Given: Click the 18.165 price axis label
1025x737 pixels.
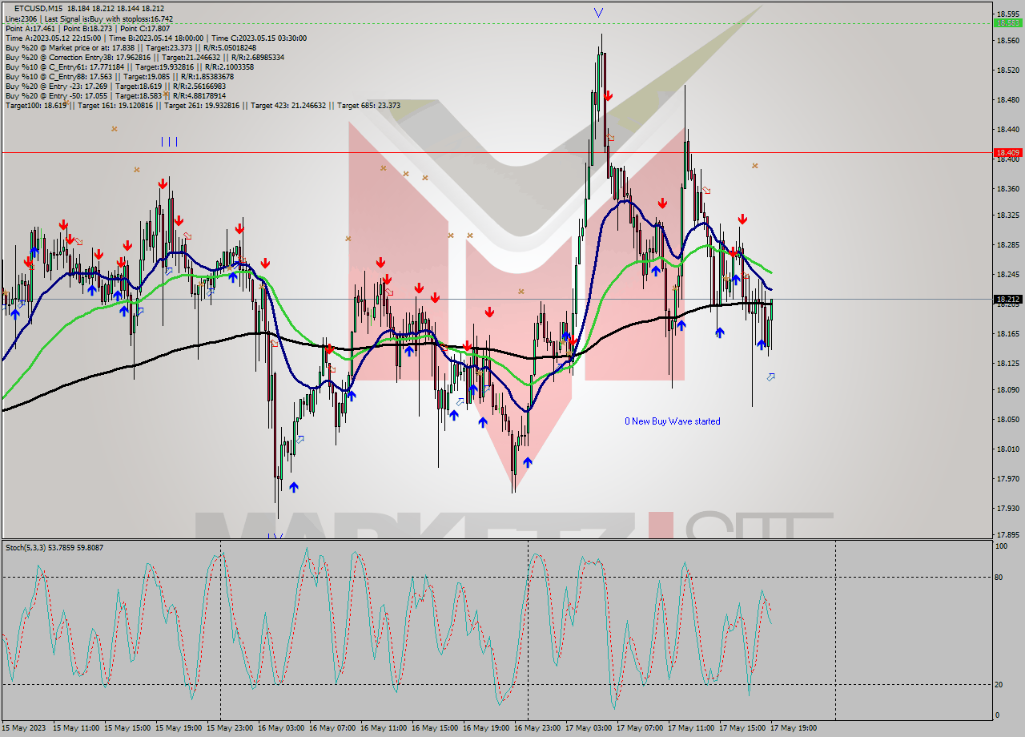Looking at the screenshot, I should [1007, 333].
